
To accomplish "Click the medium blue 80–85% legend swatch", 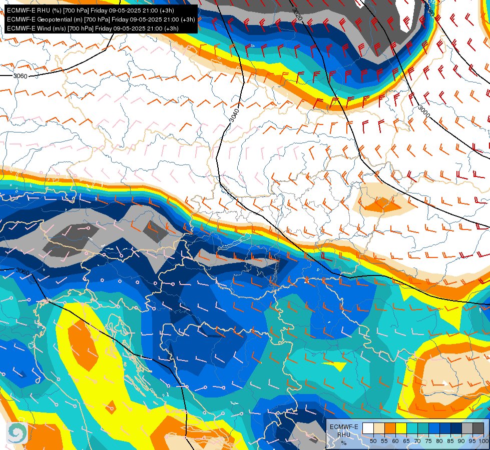I will 445,428.
